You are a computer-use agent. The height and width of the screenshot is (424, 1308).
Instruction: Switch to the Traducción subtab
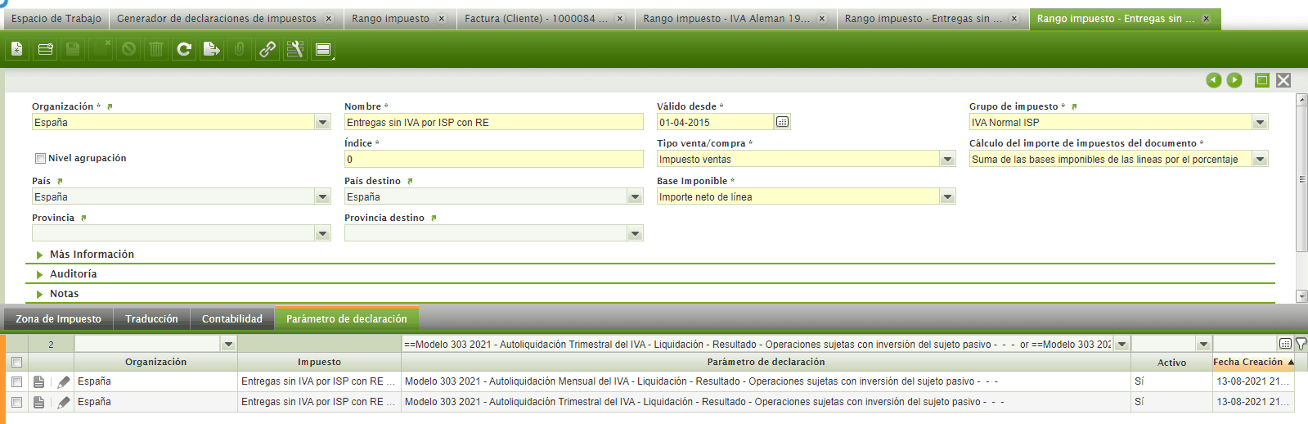(x=151, y=319)
